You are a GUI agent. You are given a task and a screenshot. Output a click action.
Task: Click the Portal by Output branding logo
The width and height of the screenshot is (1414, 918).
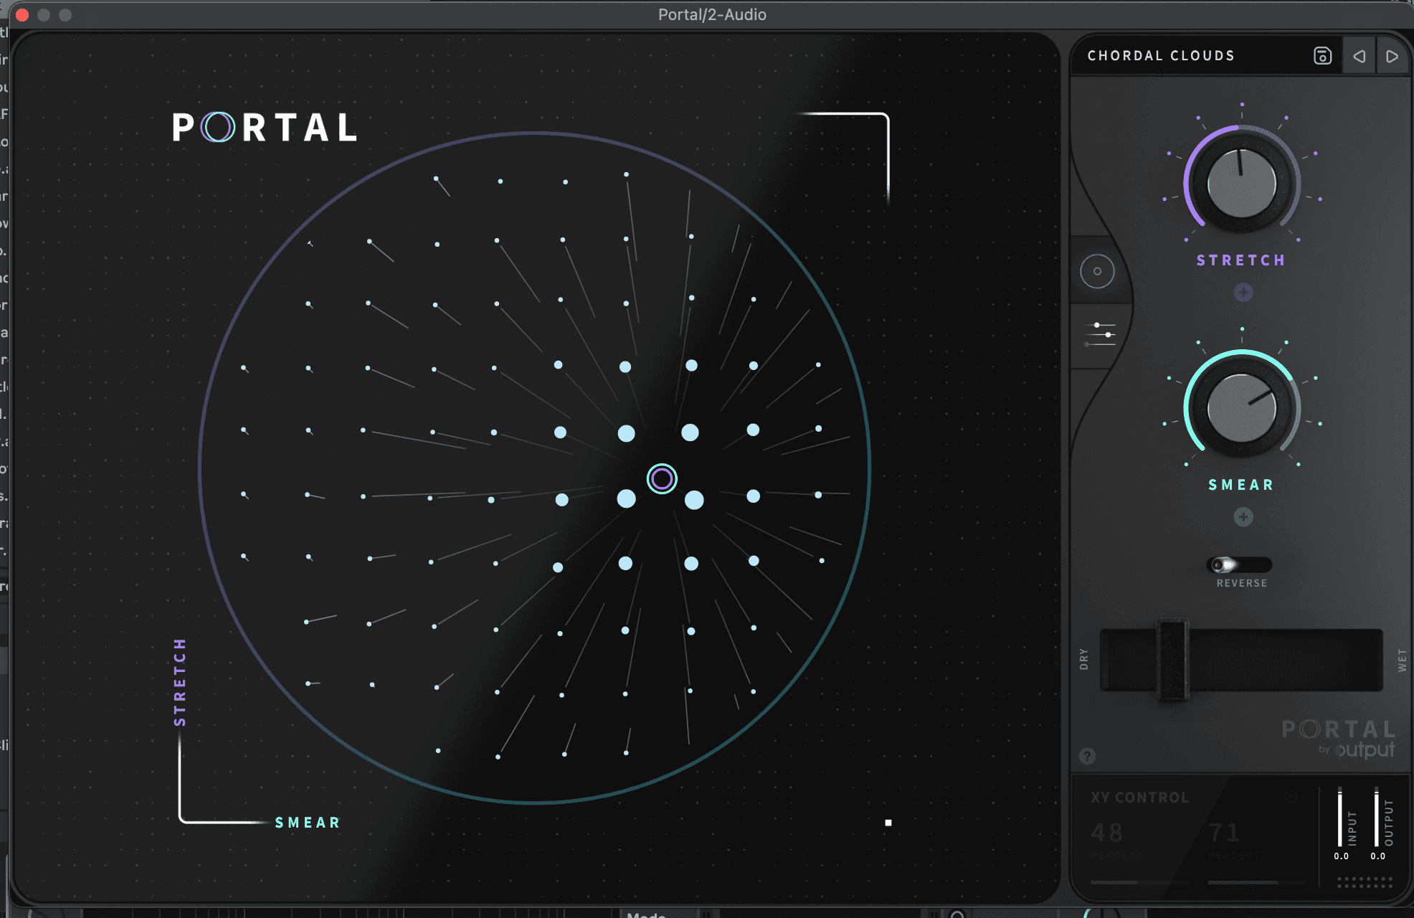pos(1339,739)
